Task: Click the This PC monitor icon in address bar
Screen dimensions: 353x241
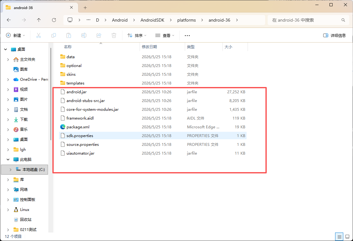Action: 70,20
